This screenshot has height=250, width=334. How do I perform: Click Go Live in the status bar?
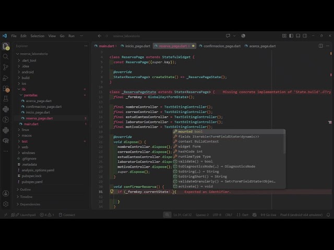point(268,215)
